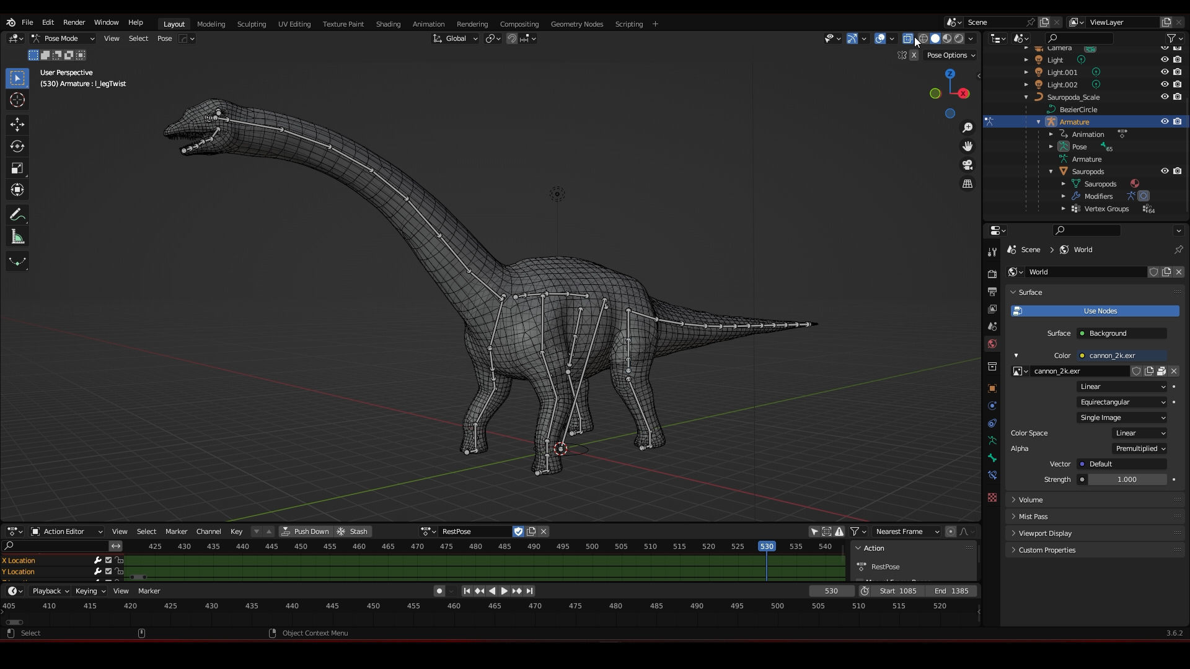Activate the Select Box tool
Viewport: 1190px width, 669px height.
coord(17,78)
